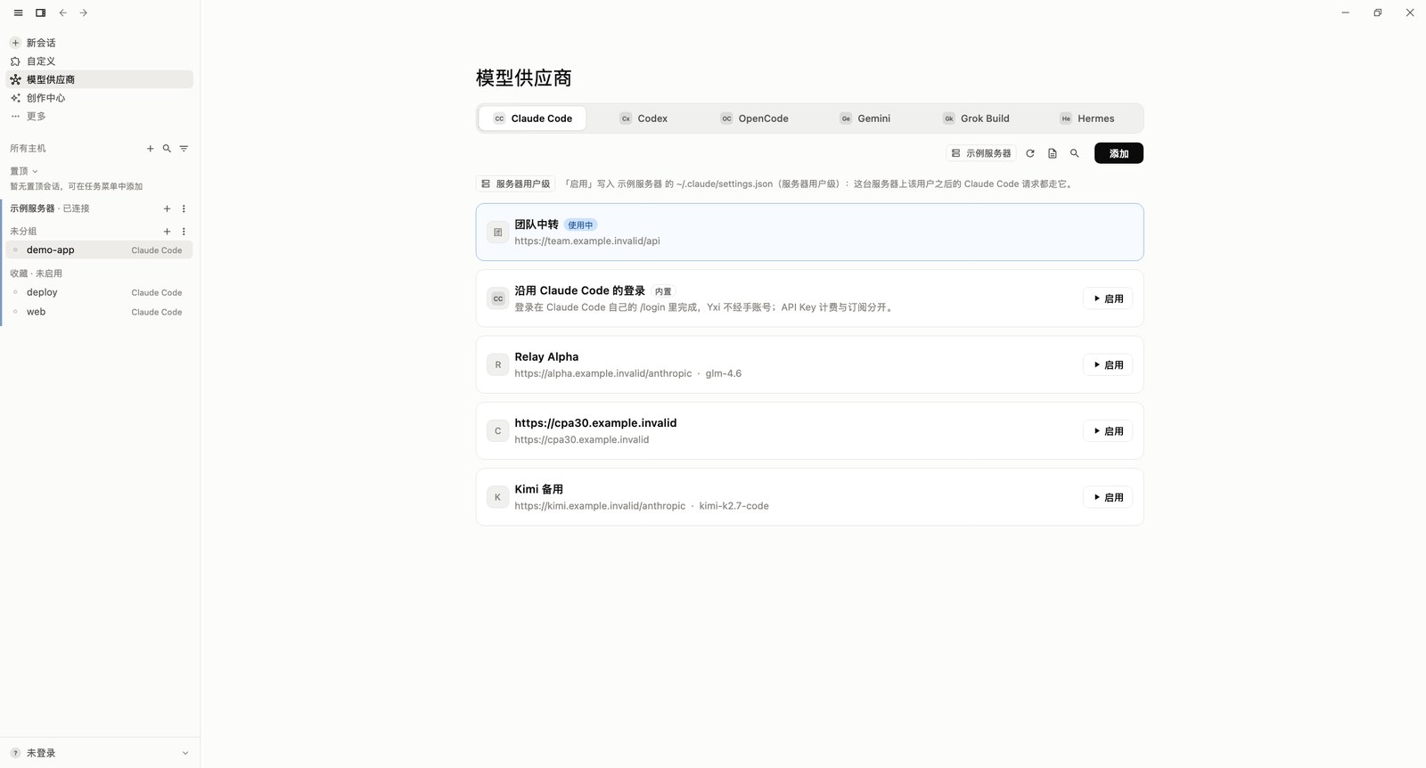Screen dimensions: 1426x768
Task: Go forward with the right arrow
Action: 84,12
